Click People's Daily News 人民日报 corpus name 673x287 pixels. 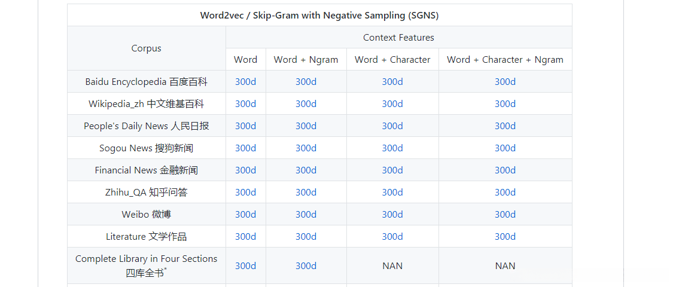tap(147, 126)
